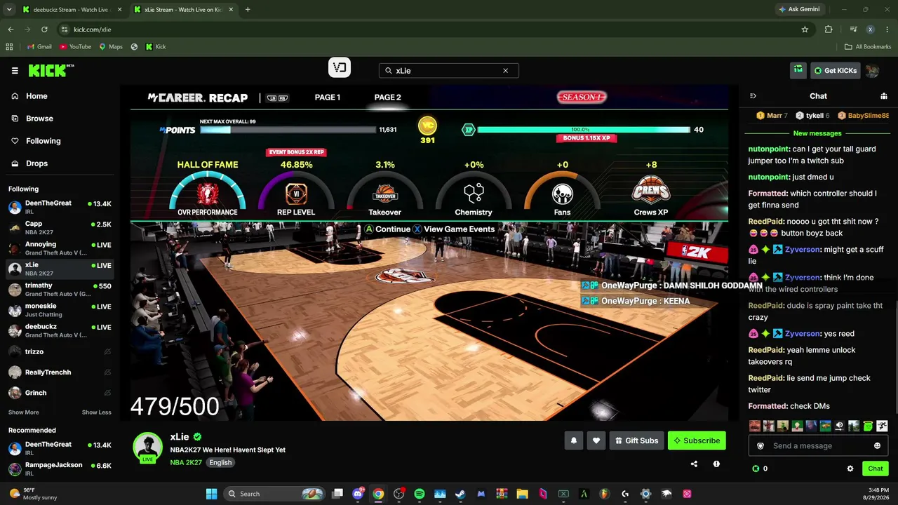The image size is (898, 505).
Task: Open File Explorer from the taskbar
Action: click(x=522, y=494)
